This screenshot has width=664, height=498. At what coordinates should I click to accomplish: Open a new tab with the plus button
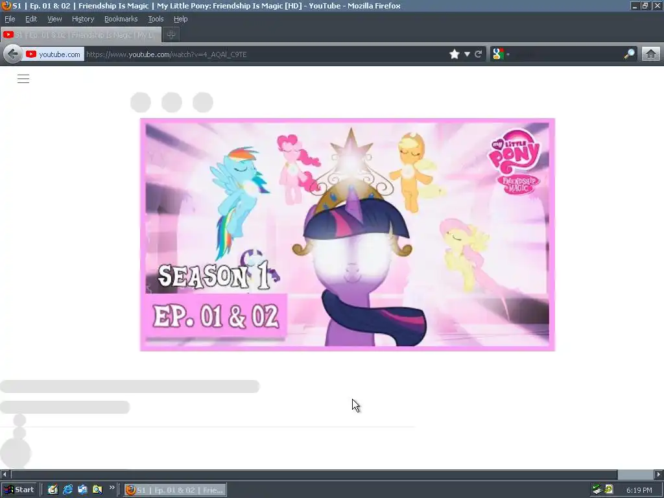(x=171, y=35)
